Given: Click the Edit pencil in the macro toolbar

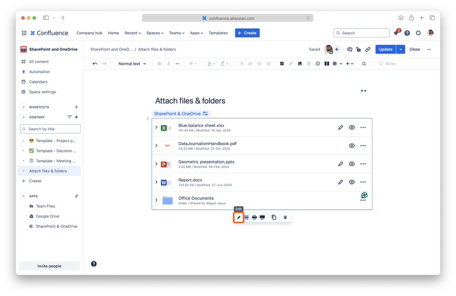Looking at the screenshot, I should click(x=239, y=217).
